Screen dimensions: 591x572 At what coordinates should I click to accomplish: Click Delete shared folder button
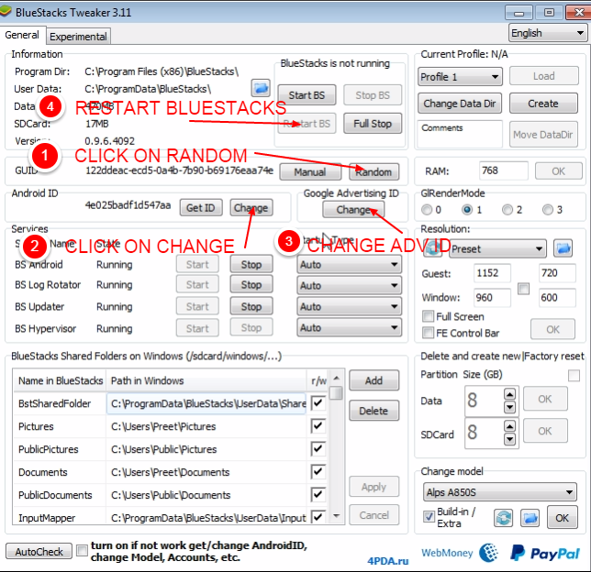point(374,411)
